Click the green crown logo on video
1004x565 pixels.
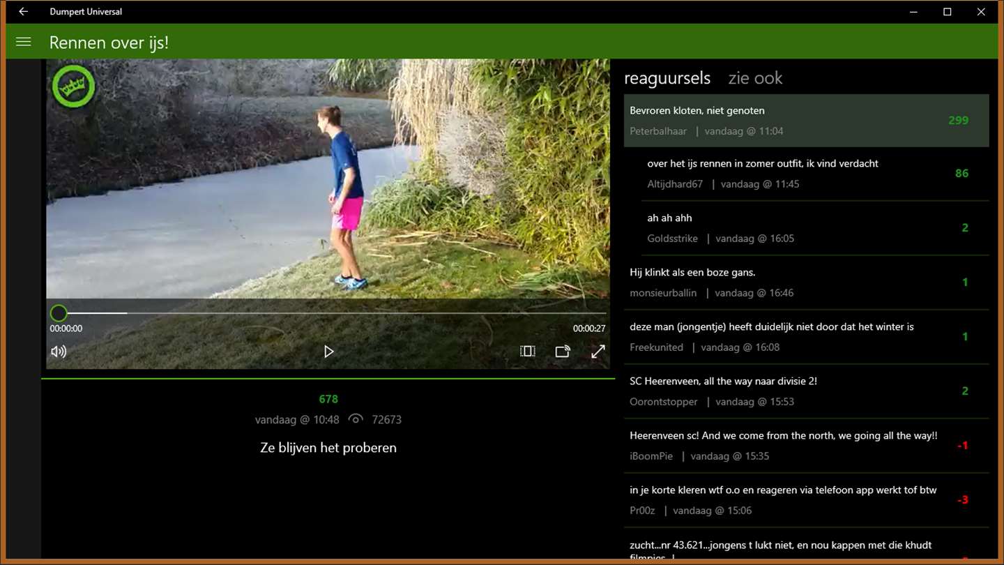[x=73, y=86]
